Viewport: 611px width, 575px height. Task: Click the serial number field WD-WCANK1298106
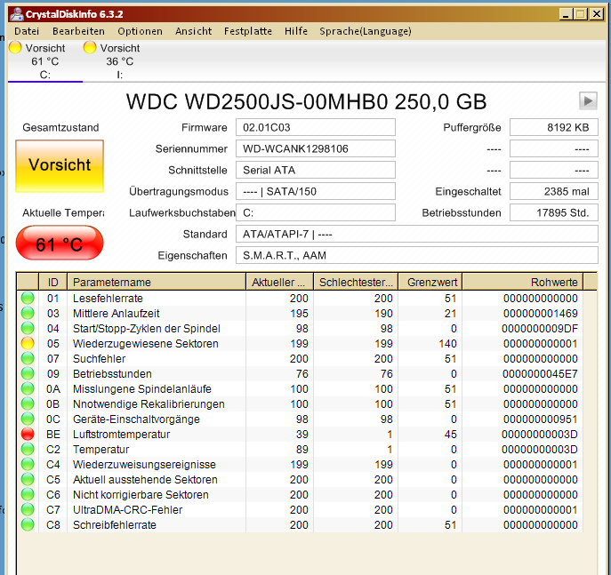[x=315, y=148]
